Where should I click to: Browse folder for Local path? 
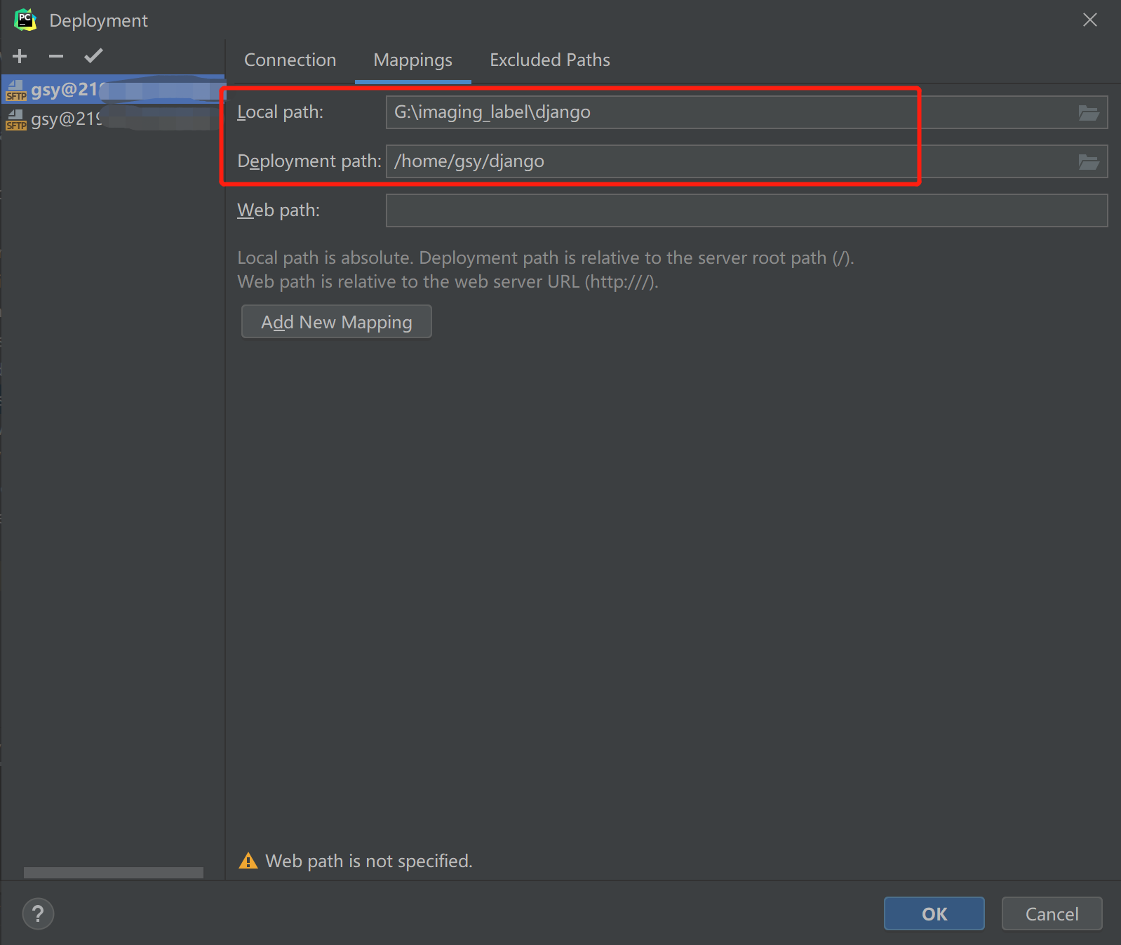click(x=1089, y=113)
